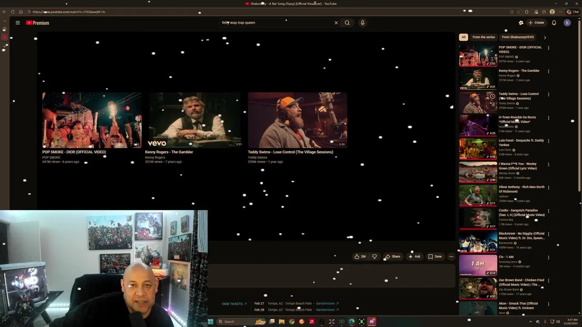Open options for Teddy Swims sidebar video
582x327 pixels.
(x=548, y=94)
